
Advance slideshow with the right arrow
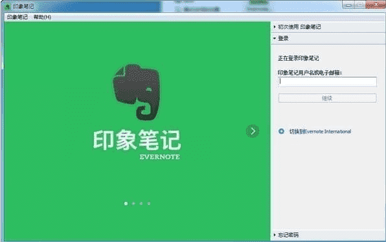253,131
